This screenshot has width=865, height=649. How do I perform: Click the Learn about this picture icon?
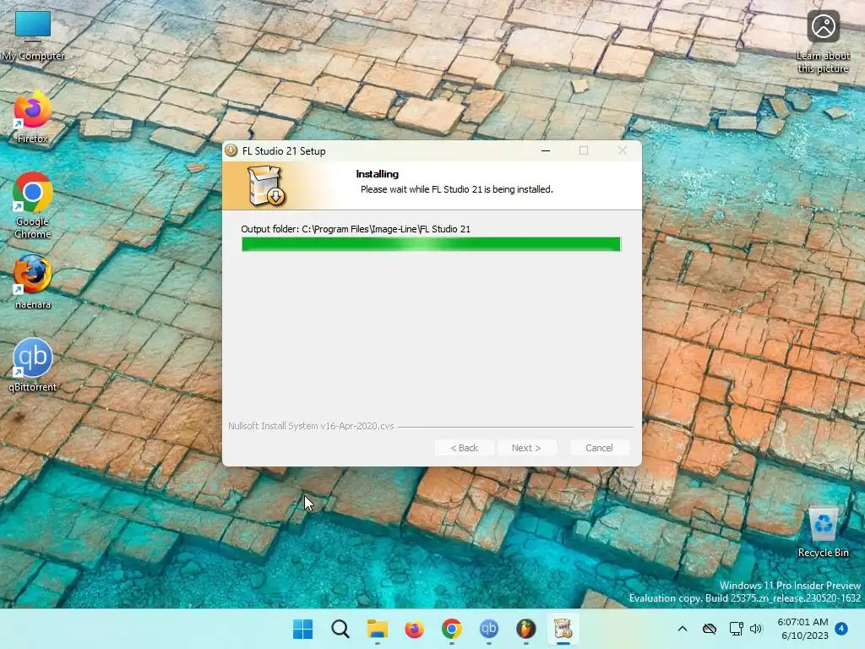pyautogui.click(x=823, y=41)
